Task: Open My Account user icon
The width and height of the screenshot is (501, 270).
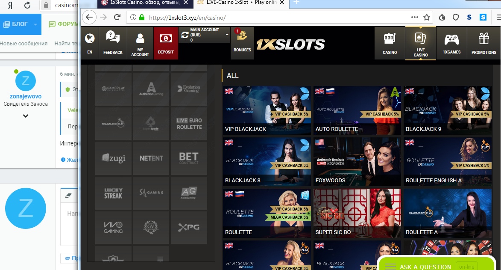Action: [140, 43]
